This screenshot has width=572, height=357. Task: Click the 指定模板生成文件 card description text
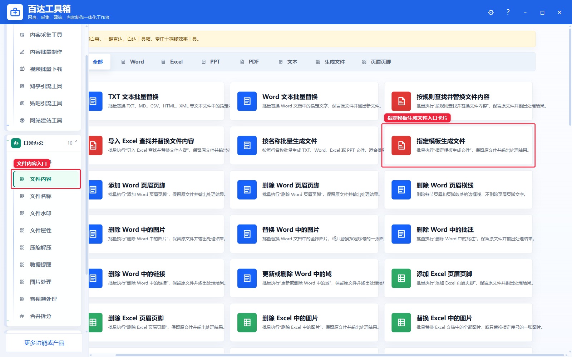click(473, 150)
